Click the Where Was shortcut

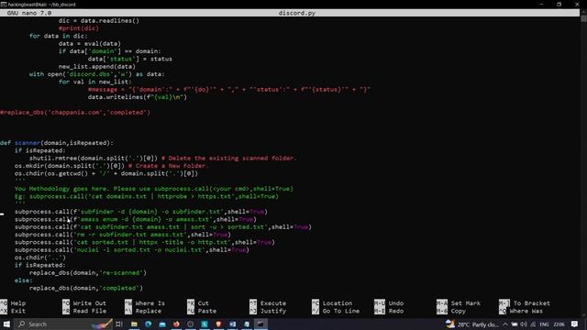point(521,311)
